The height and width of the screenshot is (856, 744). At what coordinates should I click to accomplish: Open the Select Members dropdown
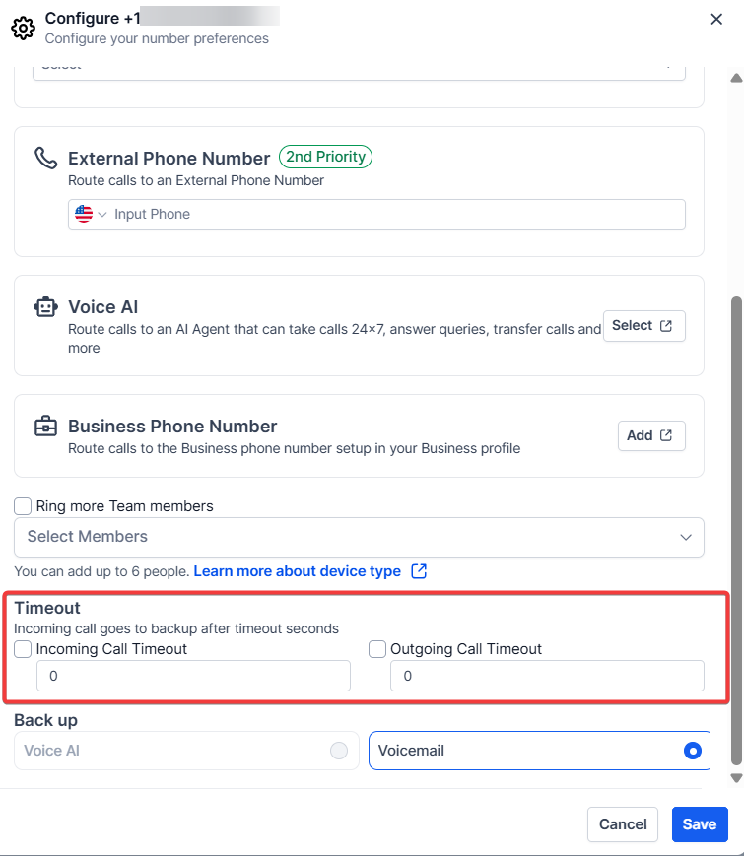359,537
